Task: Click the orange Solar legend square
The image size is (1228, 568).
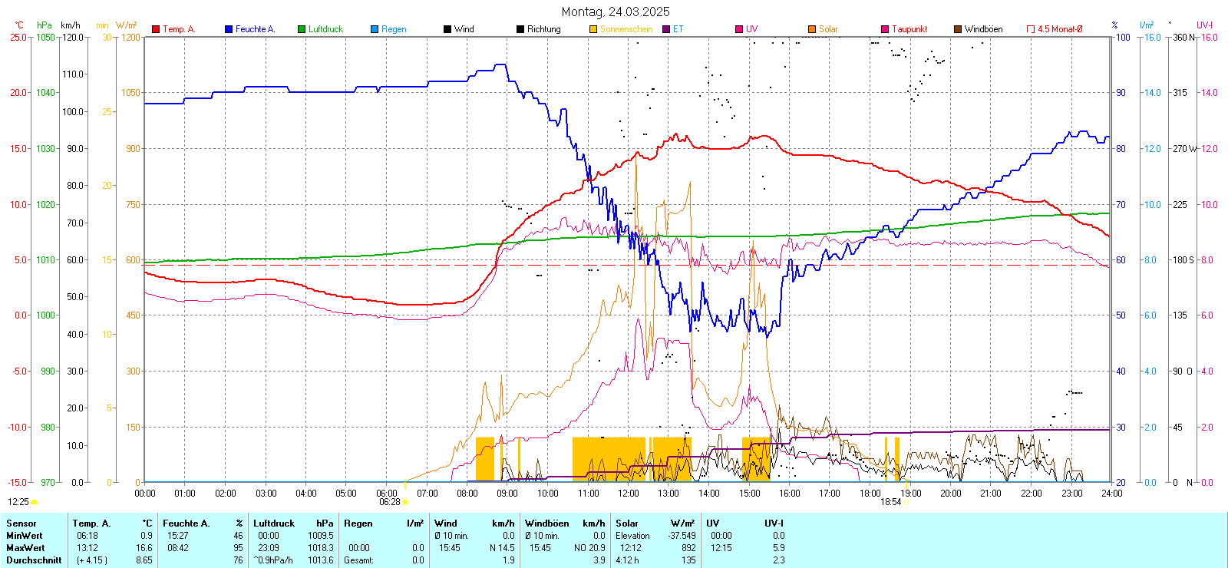Action: point(812,29)
